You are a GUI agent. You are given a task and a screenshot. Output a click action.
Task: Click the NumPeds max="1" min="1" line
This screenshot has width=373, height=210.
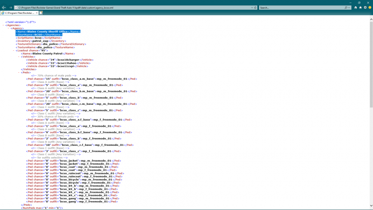point(42,208)
